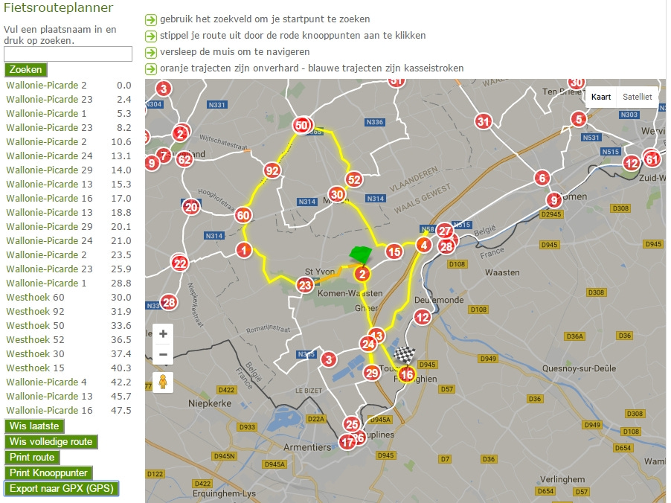Viewport: 671px width, 503px height.
Task: Select node 31 on the map
Action: point(483,121)
